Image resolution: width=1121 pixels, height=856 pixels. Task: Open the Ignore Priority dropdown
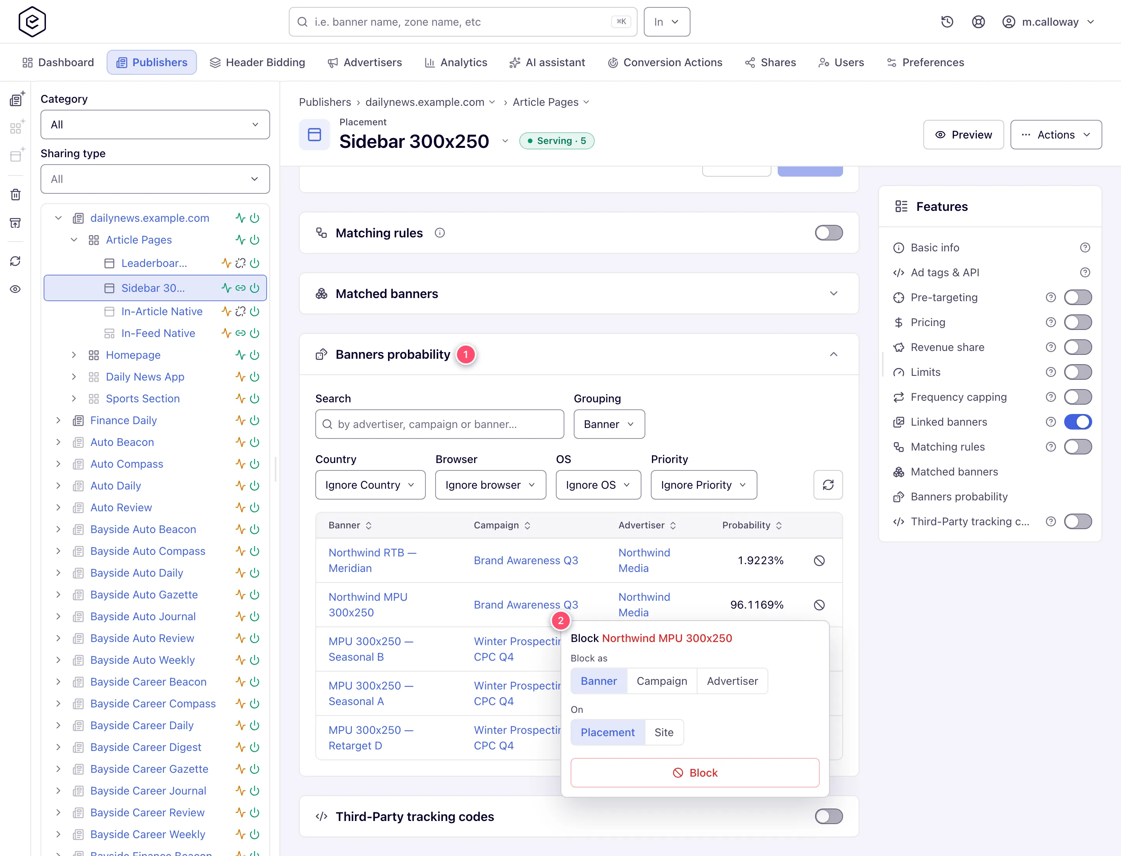(x=703, y=484)
